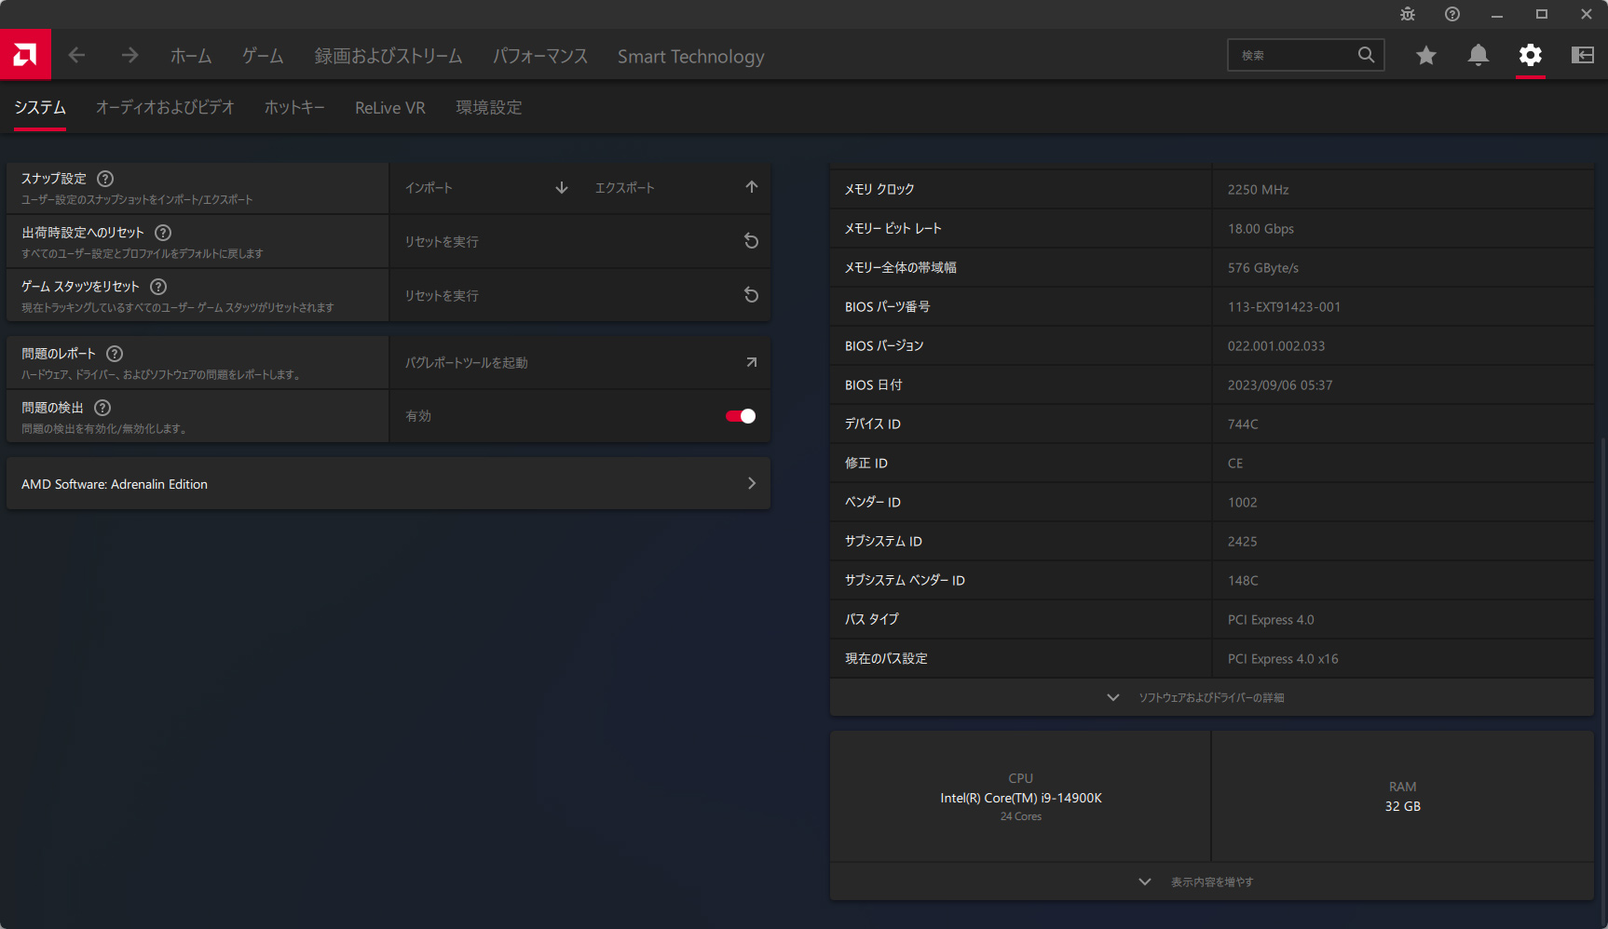
Task: Select the システム tab
Action: 40,108
